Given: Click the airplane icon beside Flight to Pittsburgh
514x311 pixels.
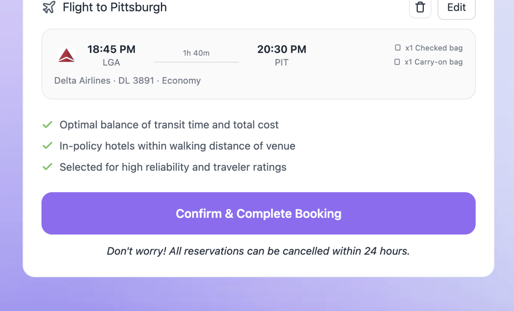Looking at the screenshot, I should coord(49,7).
